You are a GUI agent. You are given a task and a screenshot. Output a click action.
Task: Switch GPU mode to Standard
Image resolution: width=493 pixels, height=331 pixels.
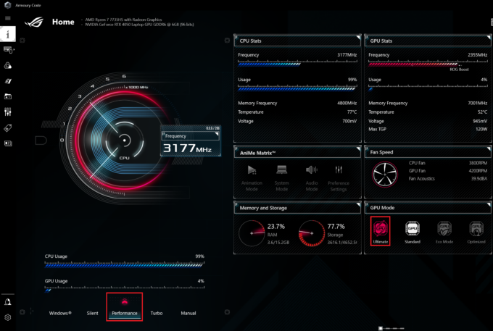[x=412, y=230]
